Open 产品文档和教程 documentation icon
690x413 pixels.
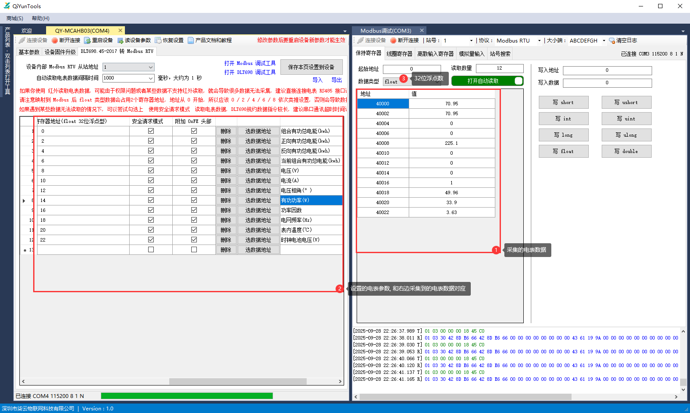tap(191, 40)
